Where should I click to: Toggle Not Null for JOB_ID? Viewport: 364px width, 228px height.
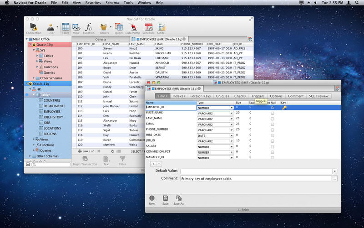pyautogui.click(x=272, y=141)
